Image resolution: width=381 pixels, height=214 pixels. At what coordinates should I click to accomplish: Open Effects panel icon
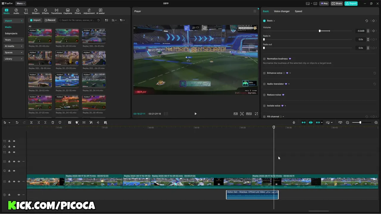[45, 11]
